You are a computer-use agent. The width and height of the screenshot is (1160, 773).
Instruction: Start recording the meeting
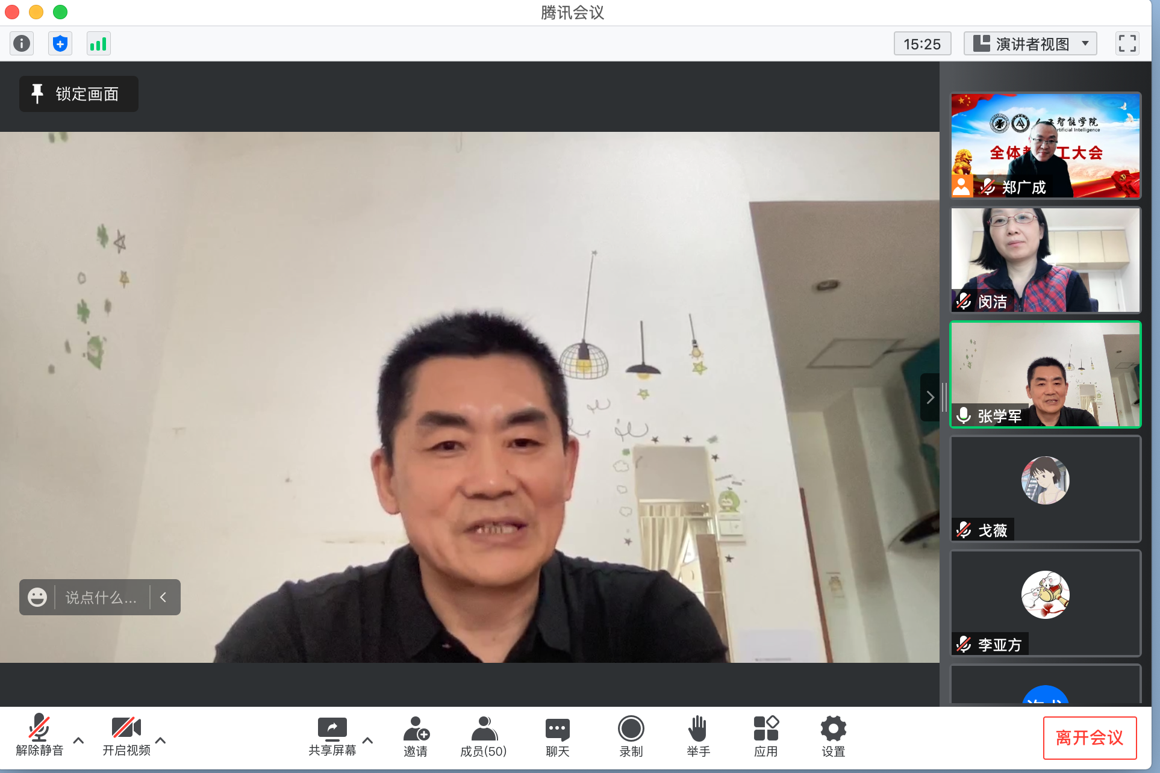click(631, 736)
